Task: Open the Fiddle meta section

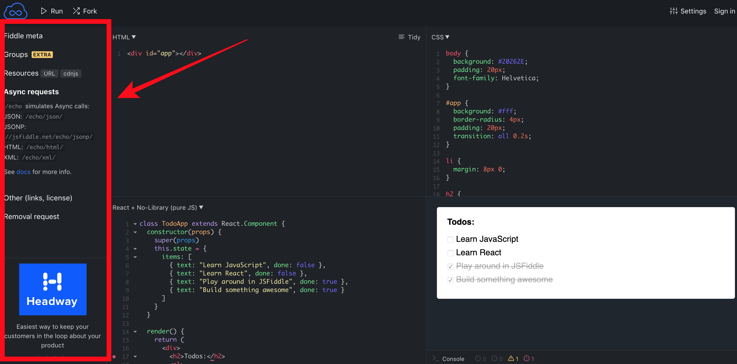Action: (24, 36)
